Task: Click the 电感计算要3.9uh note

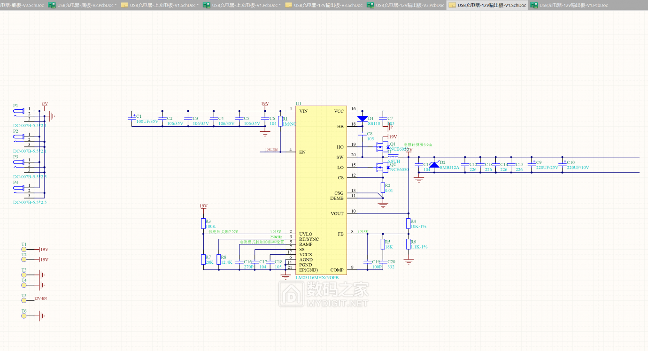Action: point(418,145)
